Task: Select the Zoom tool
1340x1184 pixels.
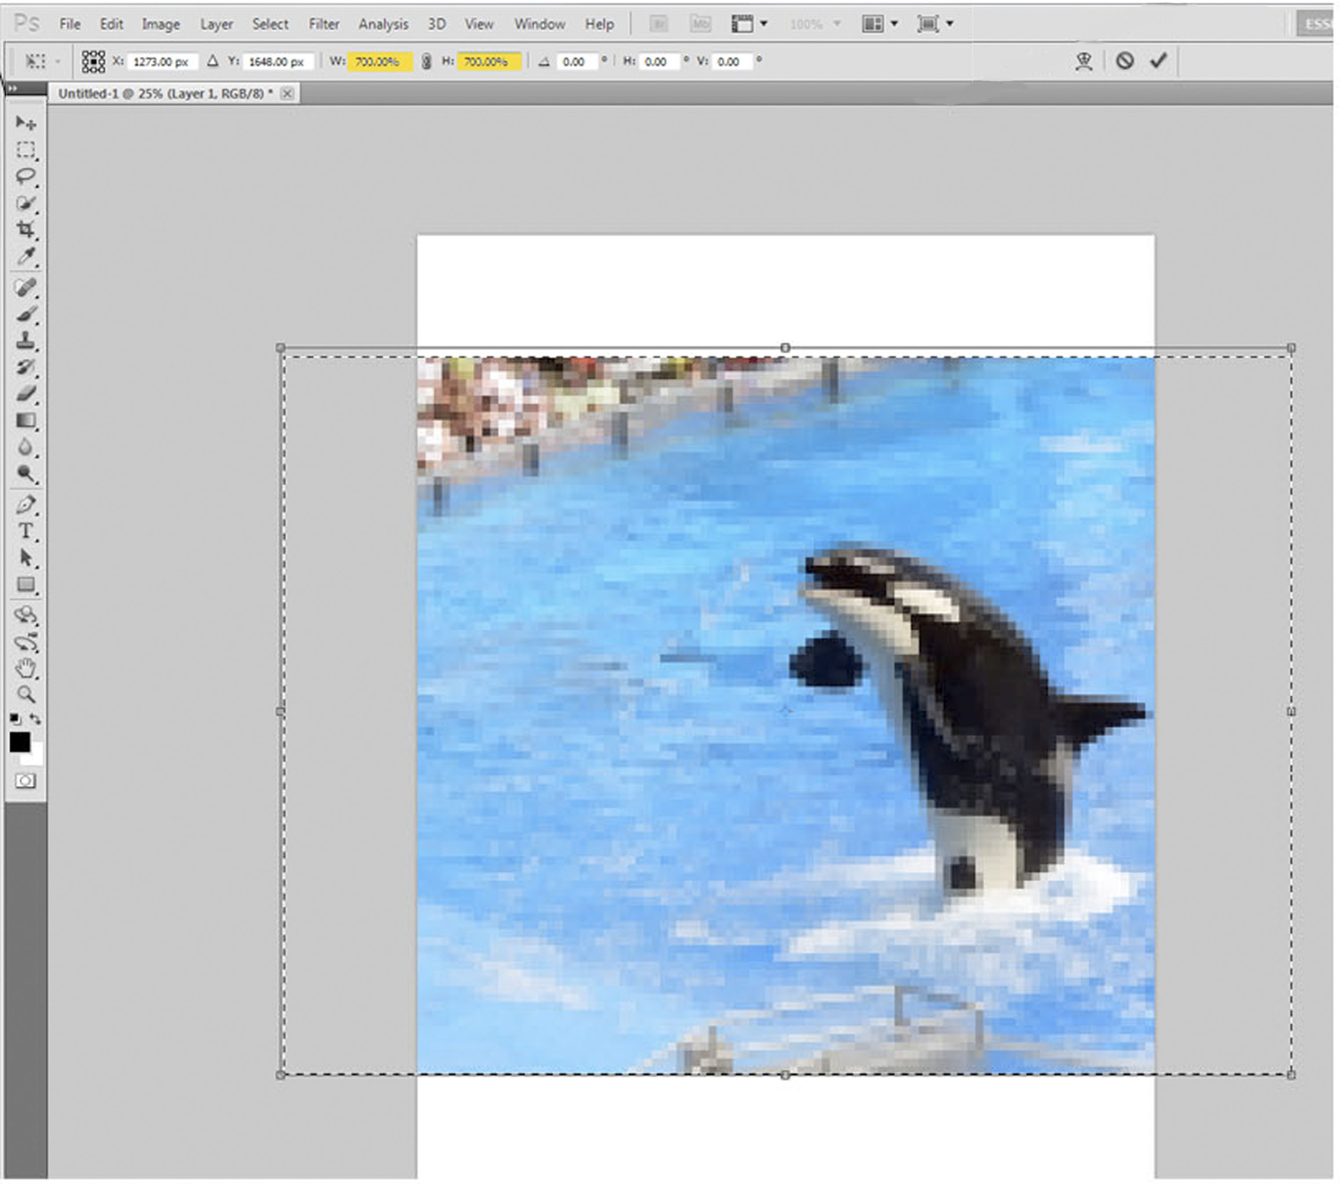Action: pyautogui.click(x=26, y=694)
